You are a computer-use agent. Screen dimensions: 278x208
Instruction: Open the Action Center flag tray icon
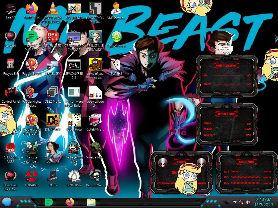click(x=235, y=202)
